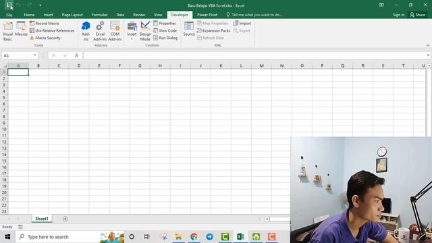The width and height of the screenshot is (432, 243).
Task: Open control Properties
Action: (165, 24)
